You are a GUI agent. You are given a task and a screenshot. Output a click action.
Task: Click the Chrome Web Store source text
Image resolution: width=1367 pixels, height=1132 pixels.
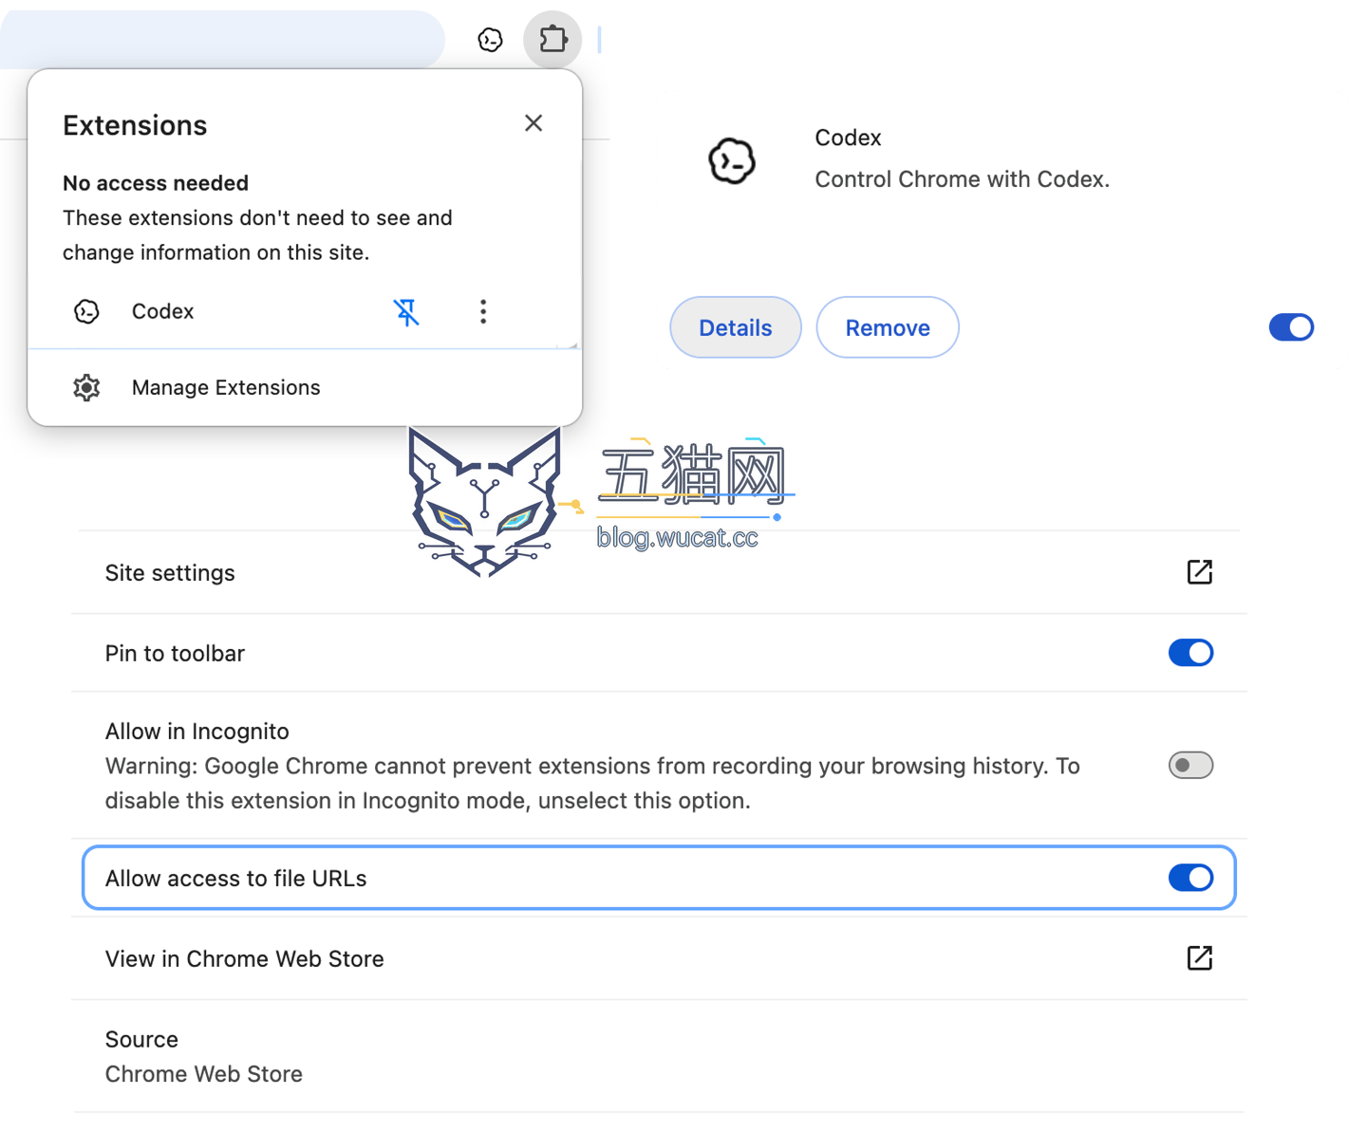coord(204,1074)
